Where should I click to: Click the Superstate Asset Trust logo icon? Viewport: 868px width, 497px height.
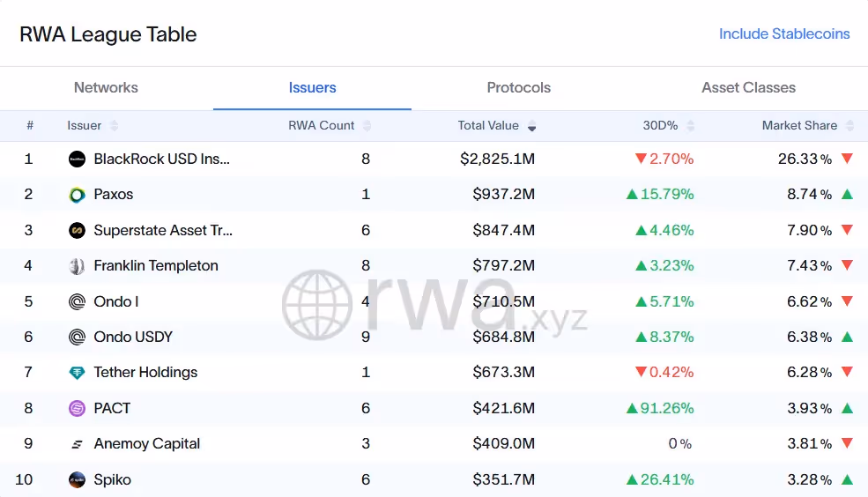pos(77,230)
